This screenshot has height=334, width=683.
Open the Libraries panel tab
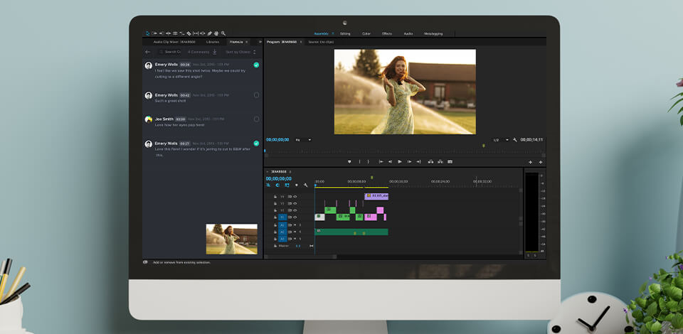[x=213, y=42]
